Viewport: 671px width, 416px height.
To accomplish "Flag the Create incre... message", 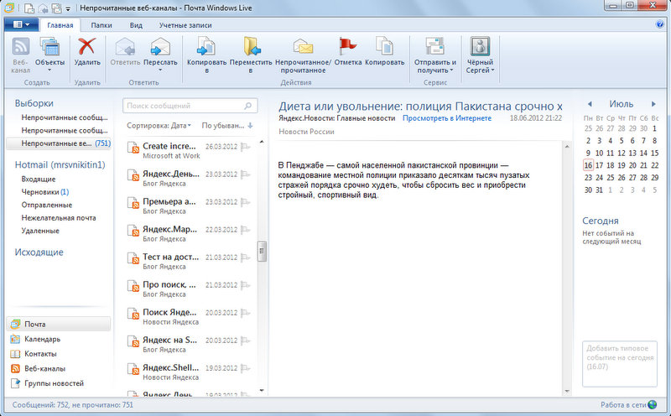I will (x=245, y=147).
